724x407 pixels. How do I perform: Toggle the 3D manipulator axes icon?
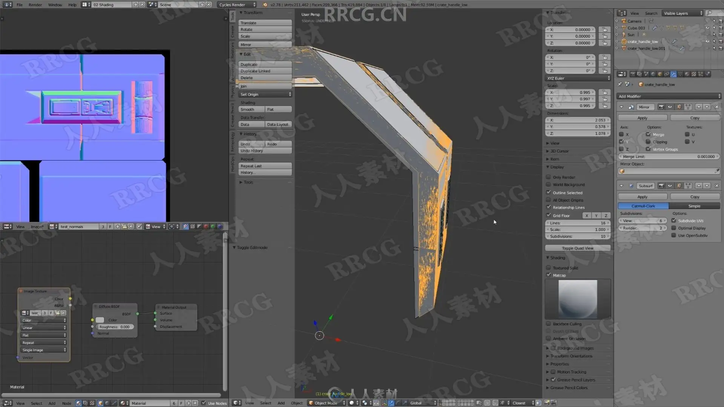click(x=384, y=403)
